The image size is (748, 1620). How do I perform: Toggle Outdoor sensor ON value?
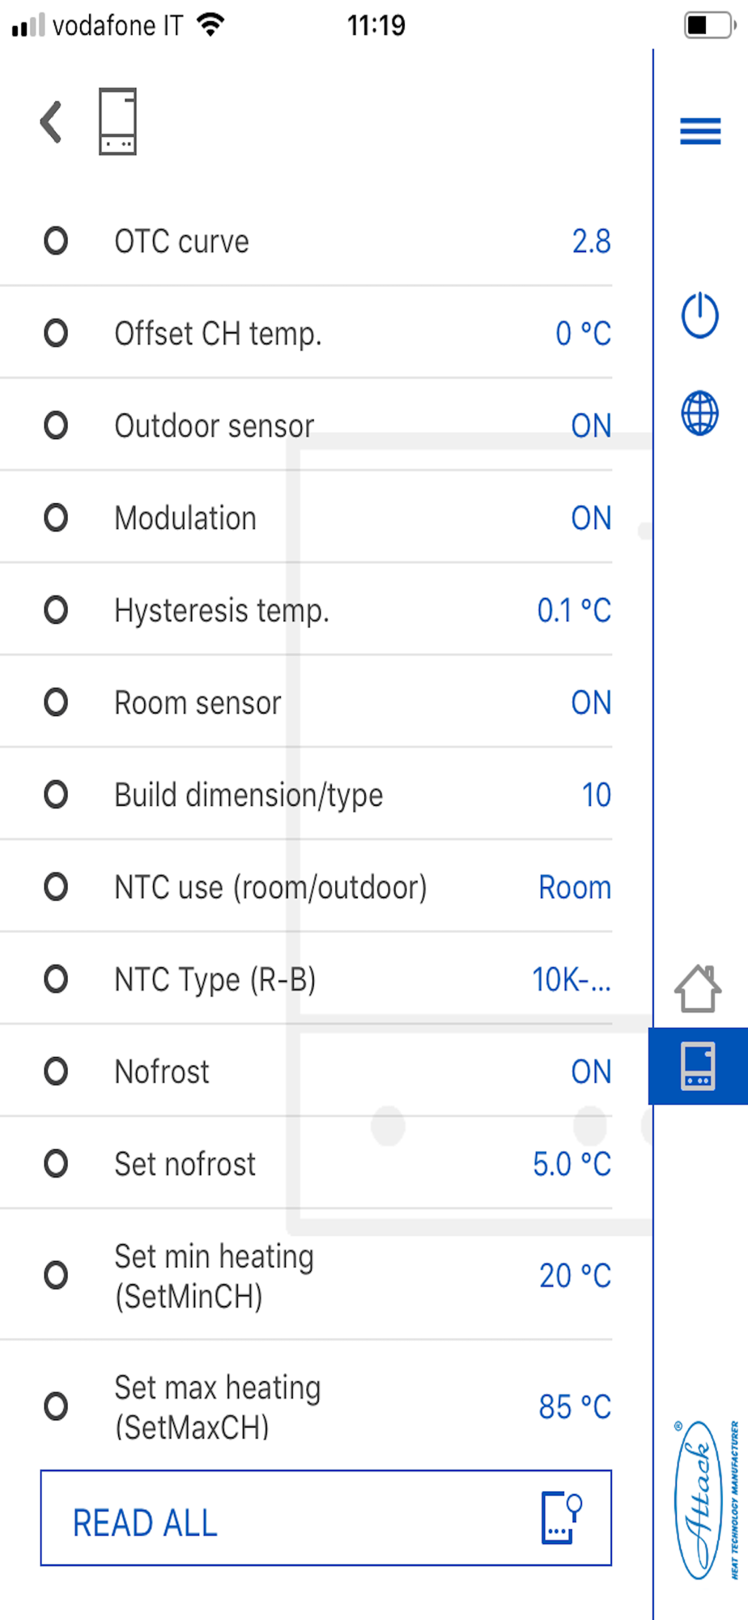pyautogui.click(x=591, y=426)
